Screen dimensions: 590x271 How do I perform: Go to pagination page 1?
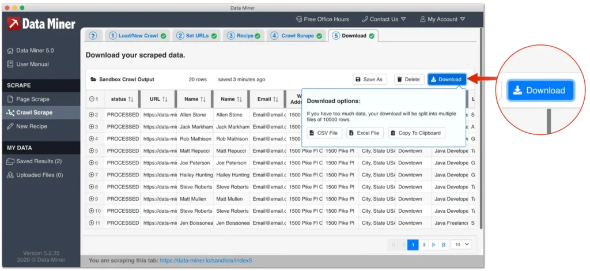(x=413, y=244)
